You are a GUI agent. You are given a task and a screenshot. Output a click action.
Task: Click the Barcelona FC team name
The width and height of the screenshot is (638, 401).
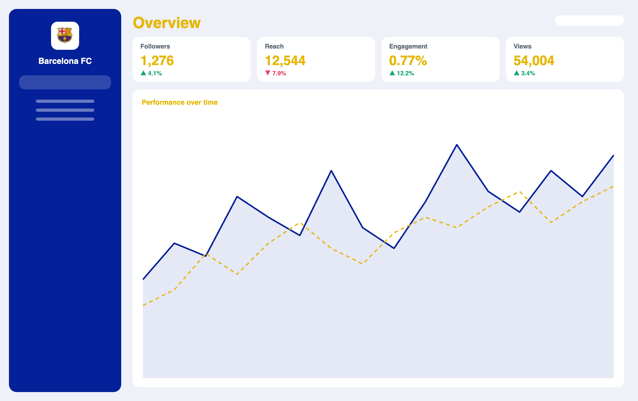point(65,61)
